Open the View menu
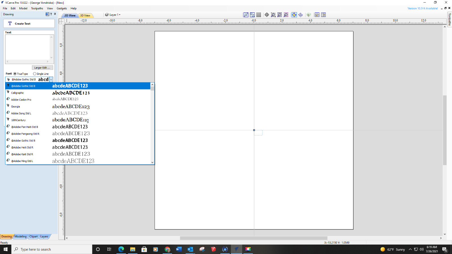 point(50,8)
